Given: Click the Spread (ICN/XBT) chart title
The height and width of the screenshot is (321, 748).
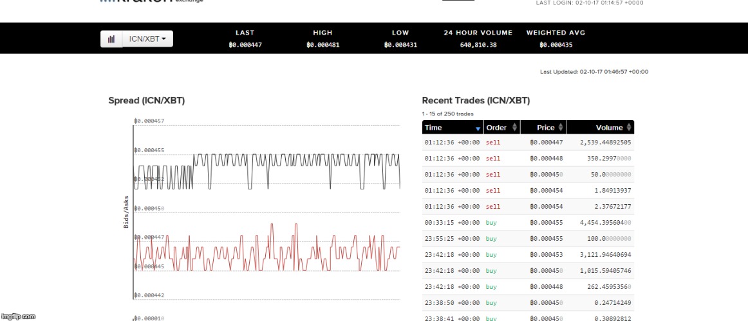Looking at the screenshot, I should coord(146,101).
